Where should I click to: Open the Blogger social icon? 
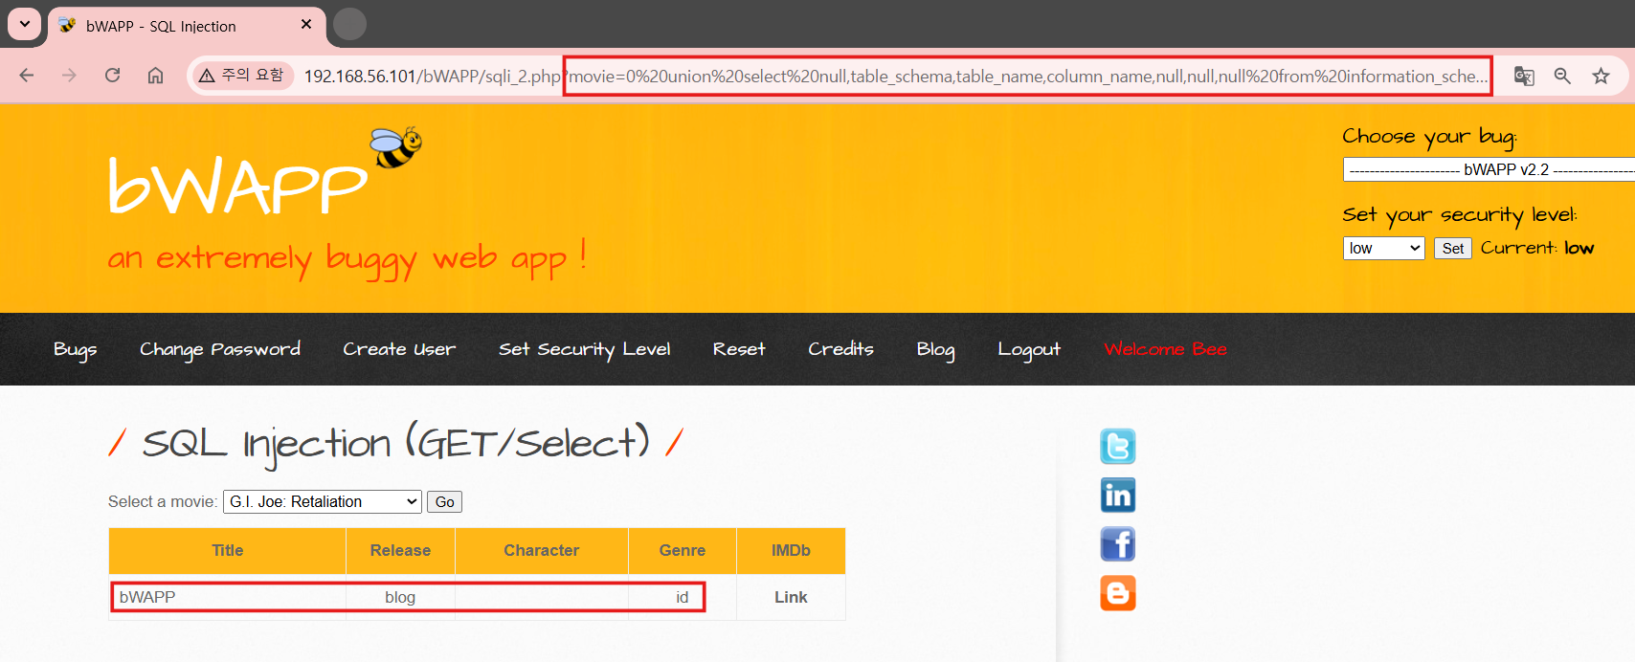[1118, 593]
